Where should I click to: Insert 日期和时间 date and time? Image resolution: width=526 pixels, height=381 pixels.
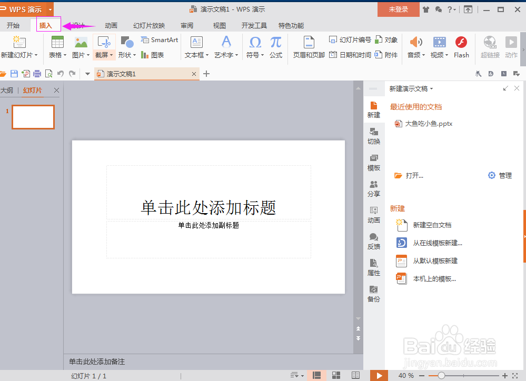pos(350,55)
